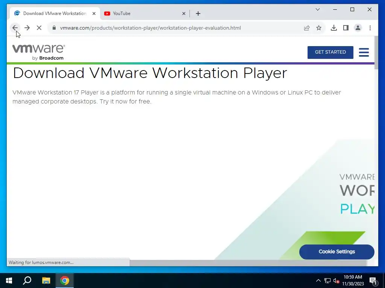Screen dimensions: 385x288
Task: Click the muted volume tray icon
Action: click(x=336, y=280)
